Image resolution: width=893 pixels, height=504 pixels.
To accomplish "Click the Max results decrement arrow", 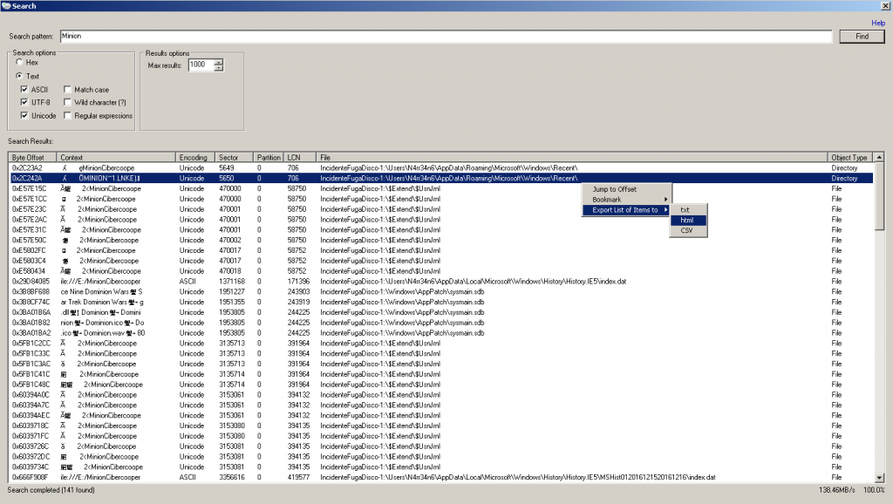I will (x=219, y=68).
